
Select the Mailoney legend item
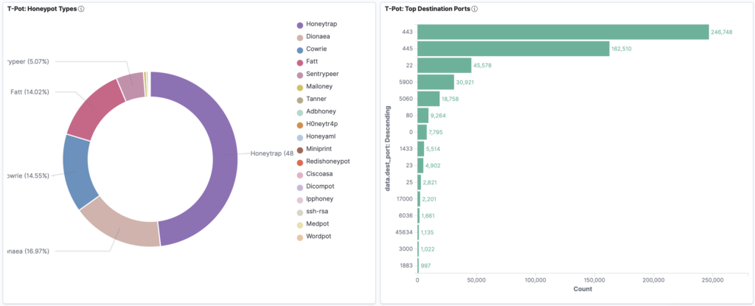[x=320, y=87]
